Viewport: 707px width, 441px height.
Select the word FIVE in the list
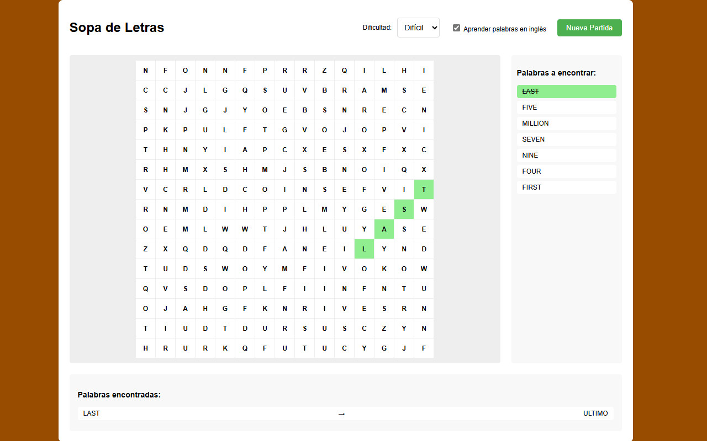[x=566, y=107]
